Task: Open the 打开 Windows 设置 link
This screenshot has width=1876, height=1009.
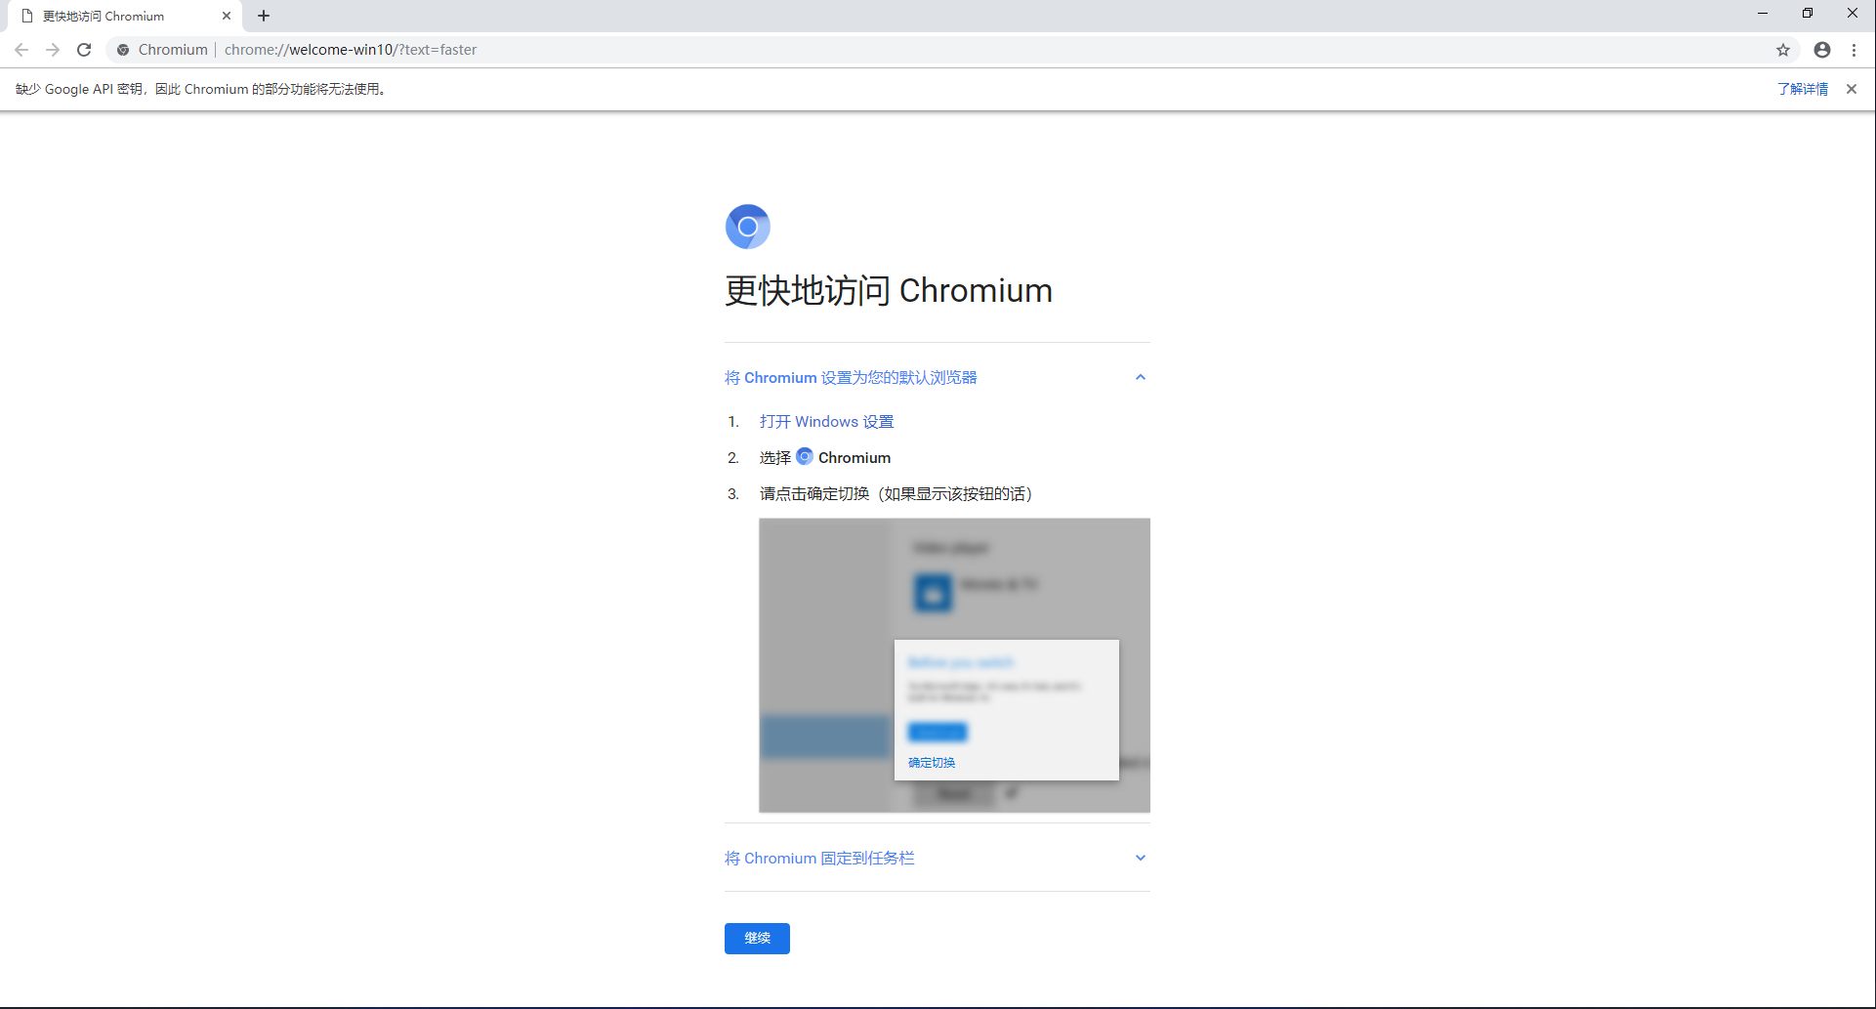Action: [x=826, y=422]
